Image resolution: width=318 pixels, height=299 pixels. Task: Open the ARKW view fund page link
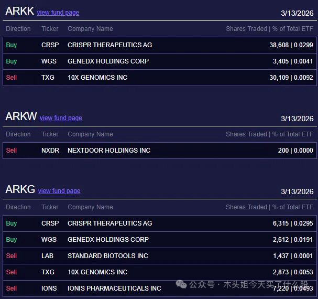coord(61,118)
